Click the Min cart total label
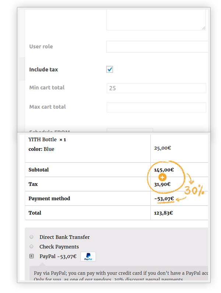The width and height of the screenshot is (221, 293). tap(47, 88)
